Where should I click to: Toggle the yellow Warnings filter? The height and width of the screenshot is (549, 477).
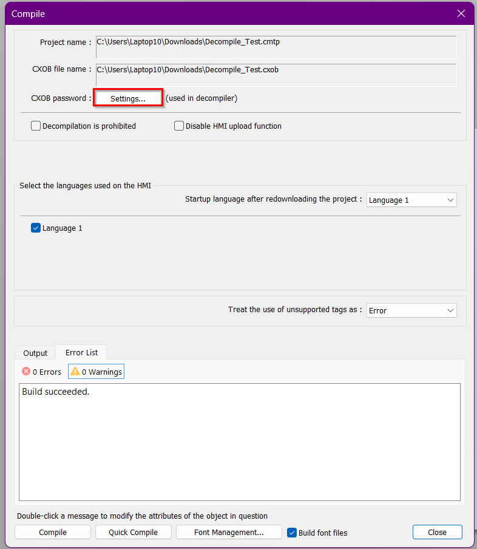pos(96,372)
